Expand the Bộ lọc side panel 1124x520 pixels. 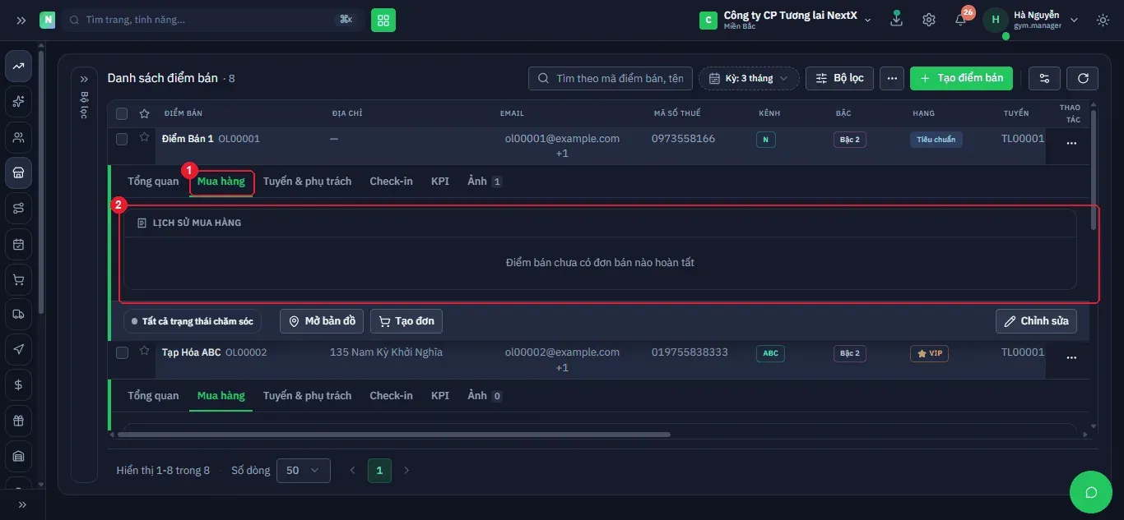click(84, 79)
